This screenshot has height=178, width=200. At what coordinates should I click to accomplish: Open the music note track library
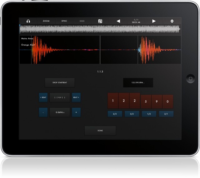(x=100, y=21)
